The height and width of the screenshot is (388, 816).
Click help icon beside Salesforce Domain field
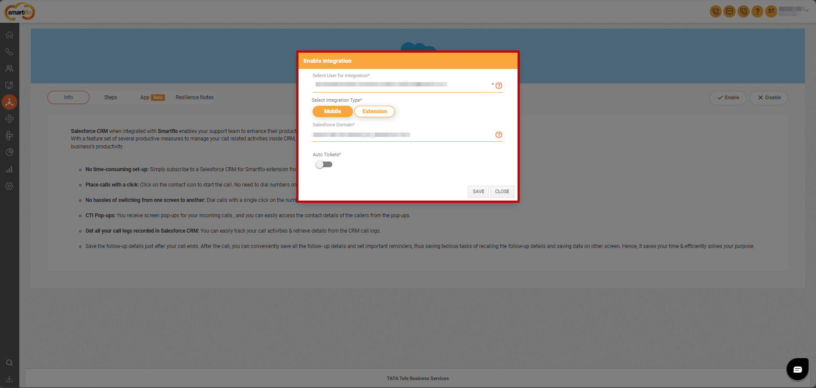tap(499, 135)
